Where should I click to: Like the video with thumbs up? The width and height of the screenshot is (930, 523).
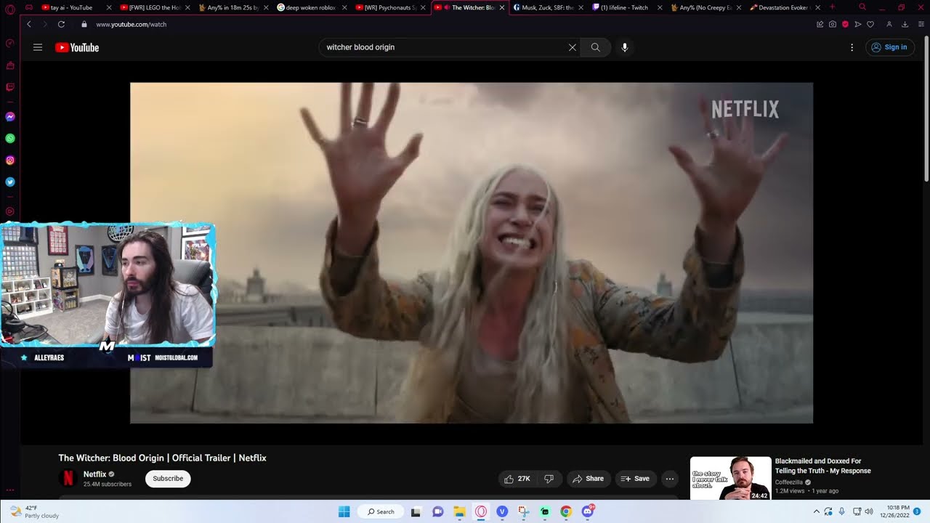[x=517, y=479]
